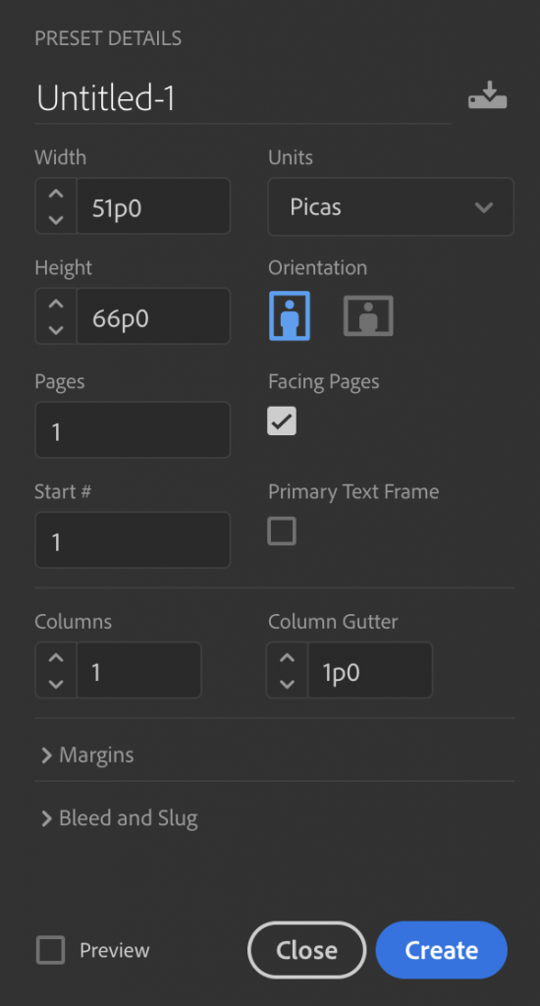Screen dimensions: 540x1006
Task: Click the PRESET DETAILS heading
Action: point(108,38)
